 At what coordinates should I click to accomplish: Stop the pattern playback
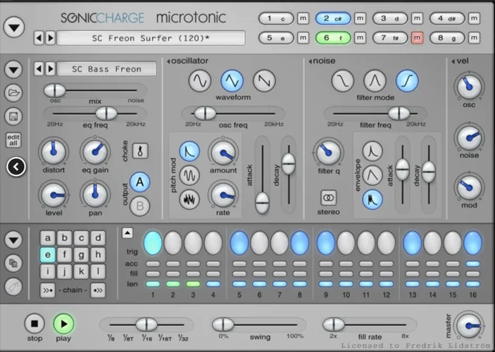[35, 324]
